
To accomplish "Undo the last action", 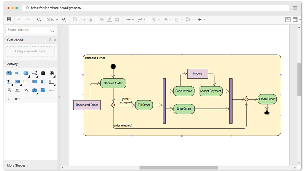I will click(x=20, y=19).
